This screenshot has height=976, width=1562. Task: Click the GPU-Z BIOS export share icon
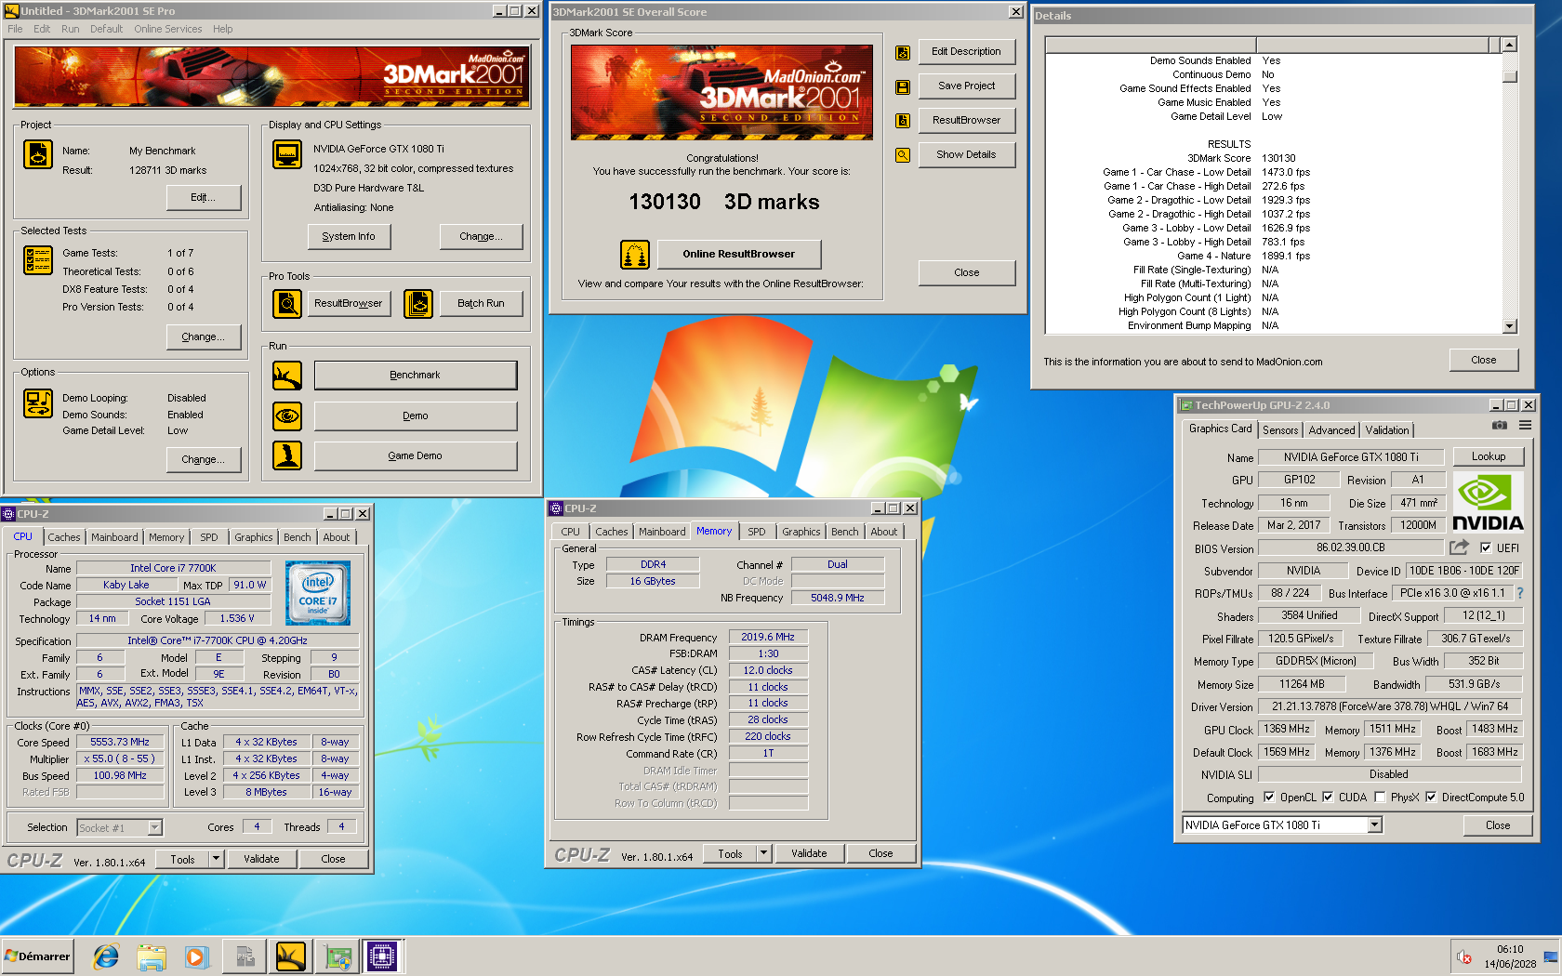pyautogui.click(x=1459, y=547)
